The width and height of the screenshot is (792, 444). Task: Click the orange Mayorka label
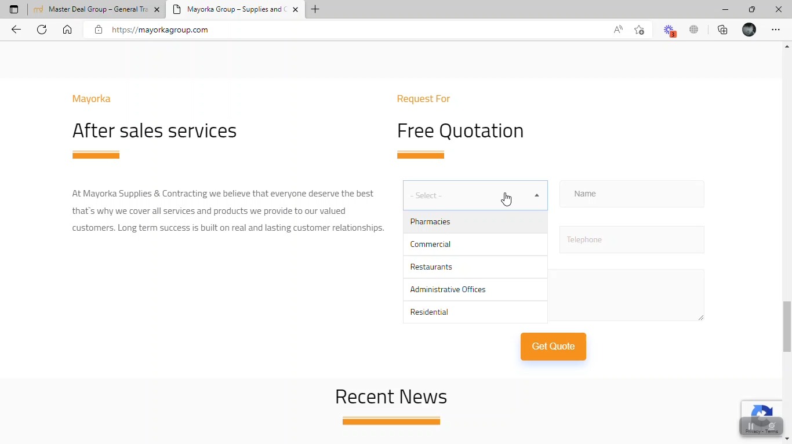click(91, 99)
